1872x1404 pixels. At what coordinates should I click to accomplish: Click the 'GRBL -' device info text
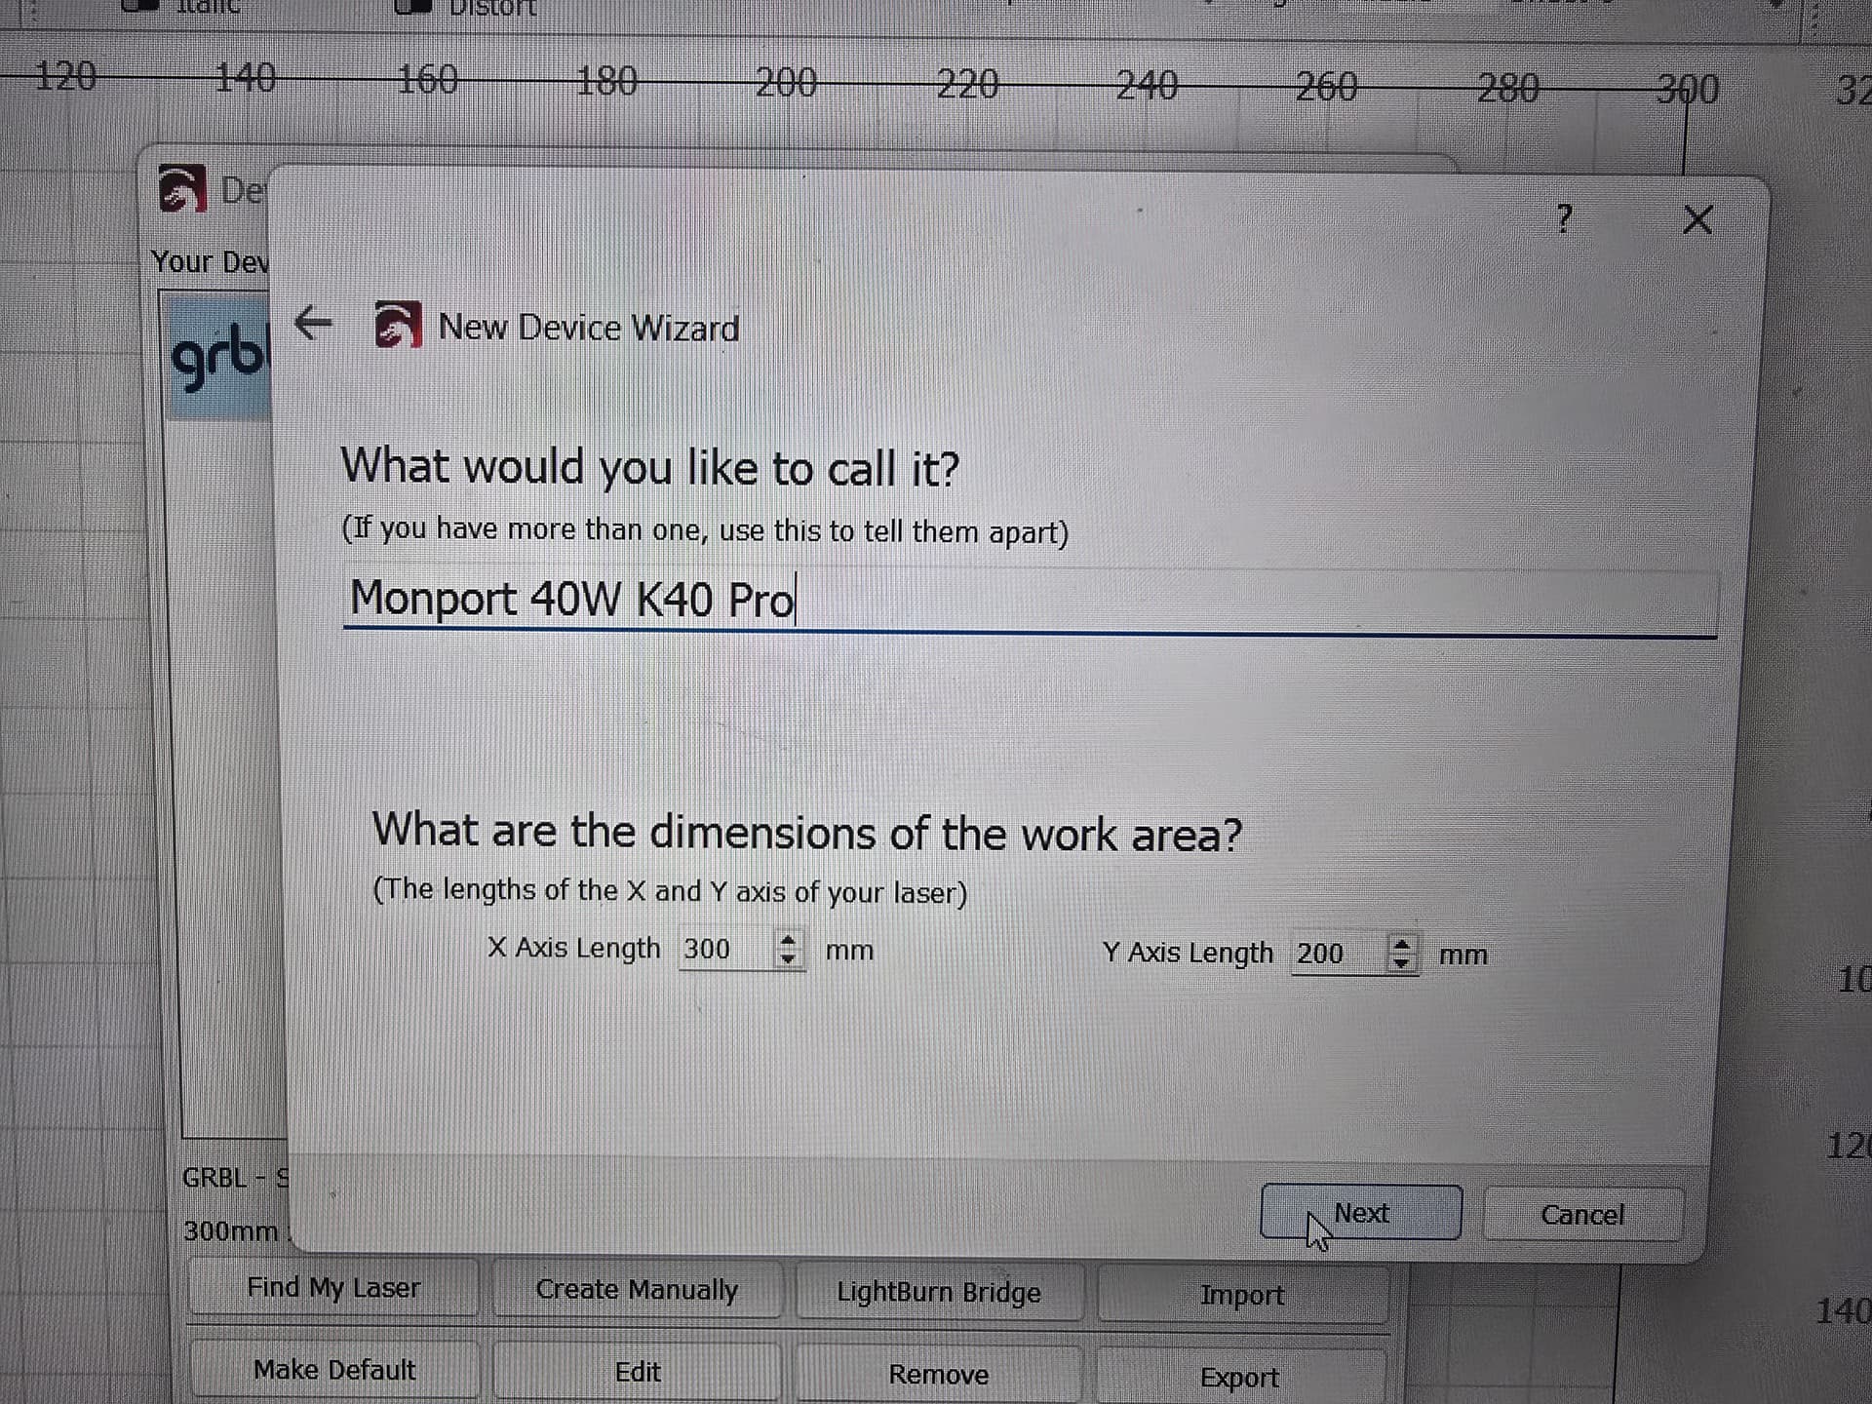click(235, 1178)
